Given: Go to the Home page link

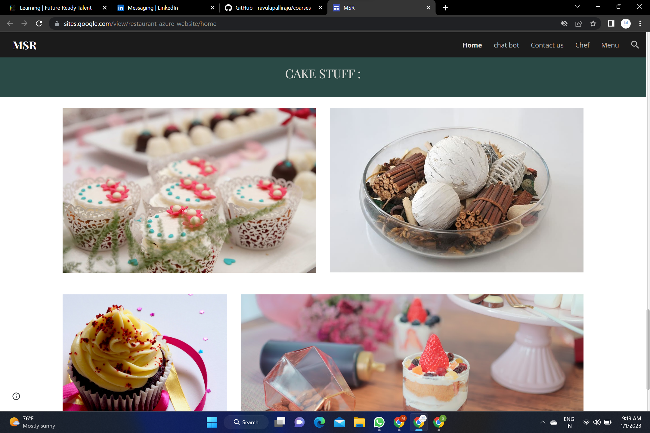Looking at the screenshot, I should 472,45.
